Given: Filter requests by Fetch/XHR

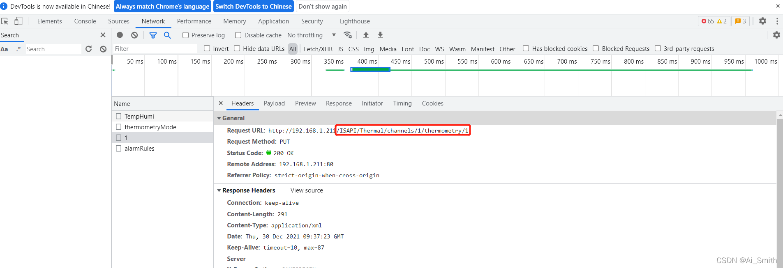Looking at the screenshot, I should 318,49.
